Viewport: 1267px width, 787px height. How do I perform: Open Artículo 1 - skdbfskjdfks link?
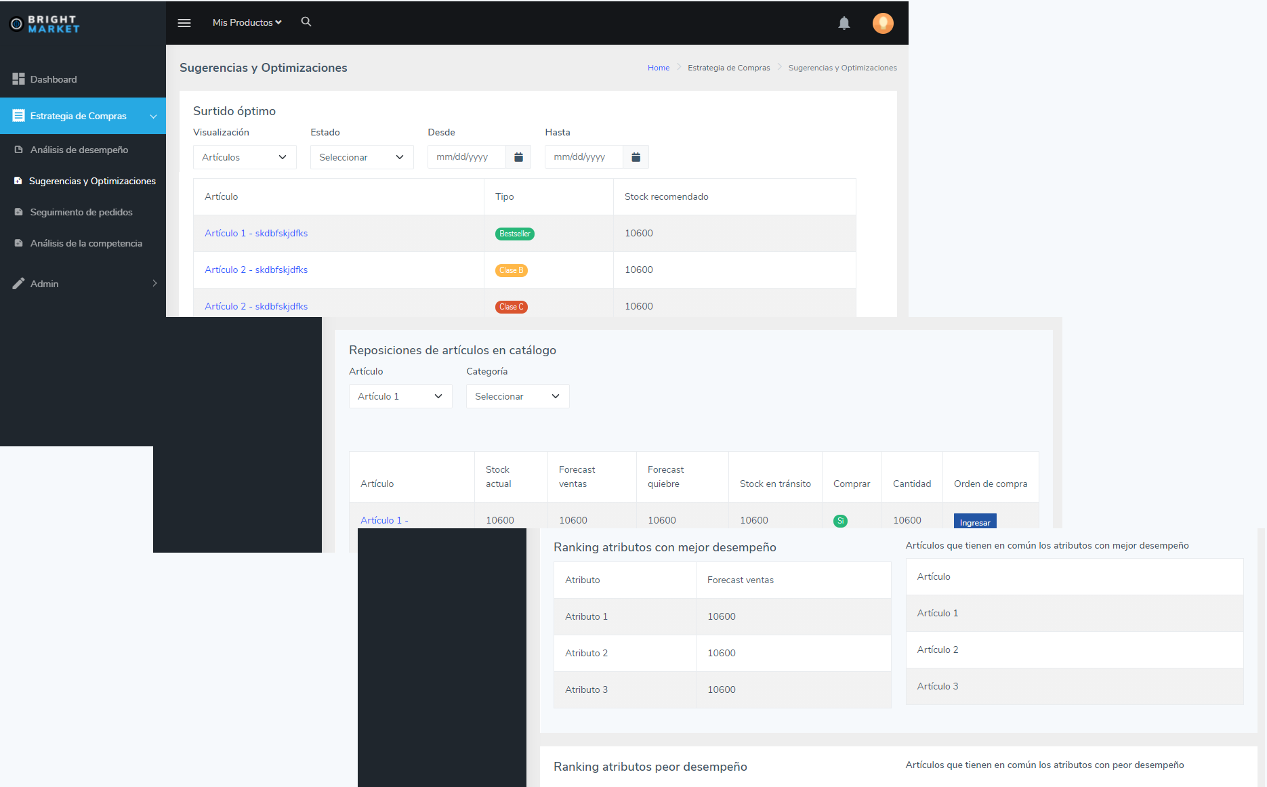tap(256, 233)
